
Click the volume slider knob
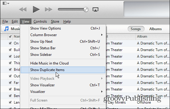pyautogui.click(x=86, y=10)
